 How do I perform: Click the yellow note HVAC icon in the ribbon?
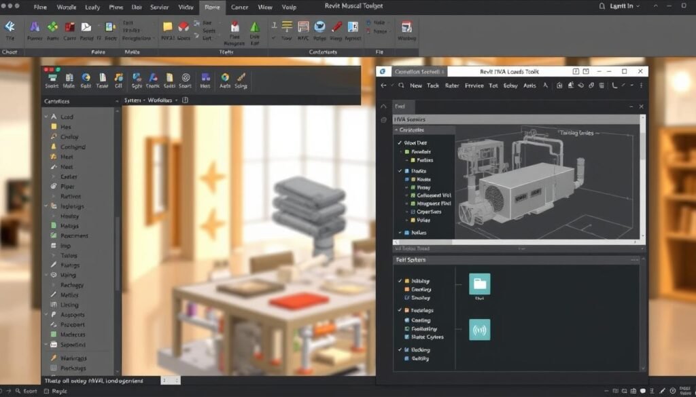[x=167, y=27]
